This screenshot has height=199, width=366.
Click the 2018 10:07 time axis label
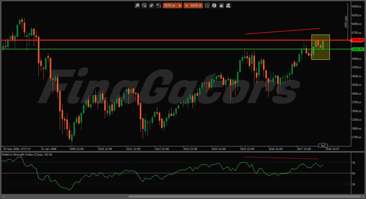click(x=333, y=149)
